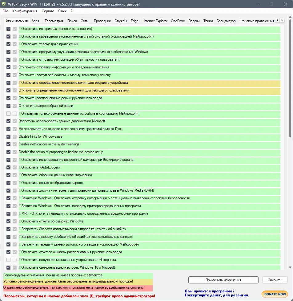Check Отправить только основные данные устройств checkbox

point(8,113)
